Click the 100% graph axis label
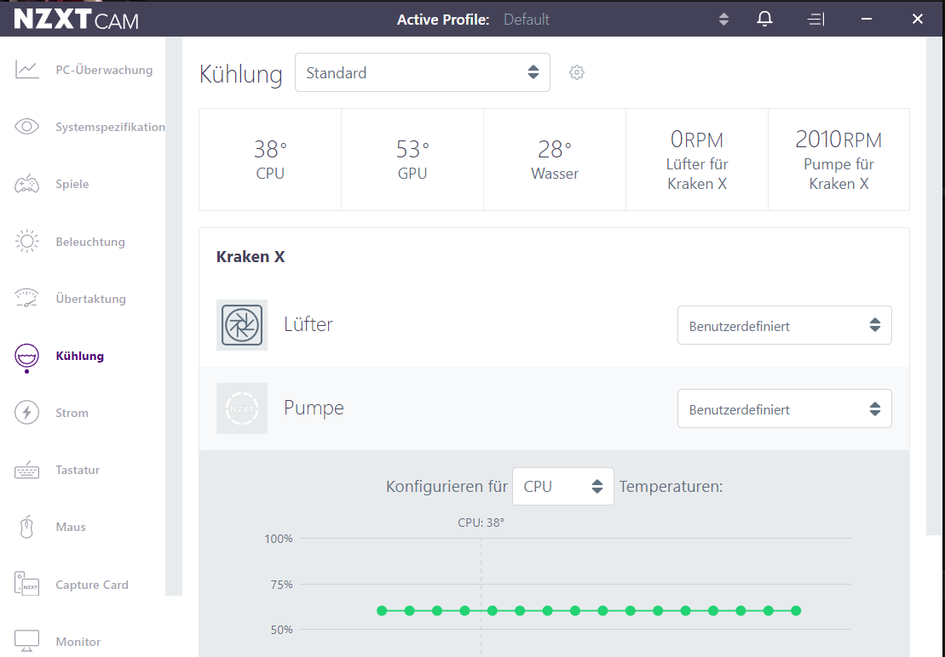Screen dimensions: 945x657 pyautogui.click(x=279, y=539)
